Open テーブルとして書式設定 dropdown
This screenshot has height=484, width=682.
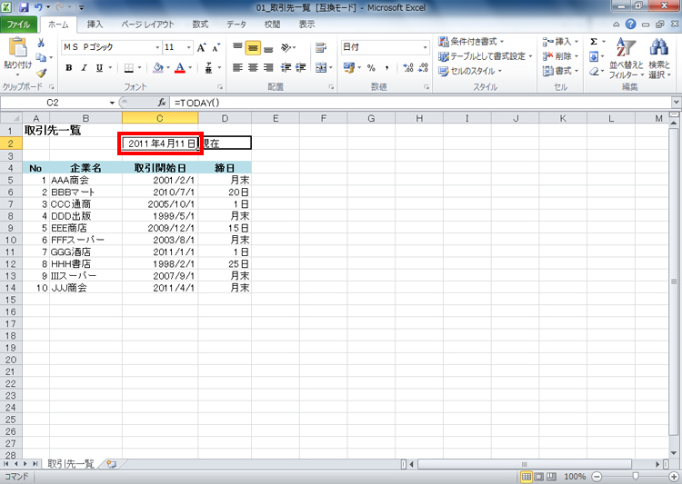point(485,56)
